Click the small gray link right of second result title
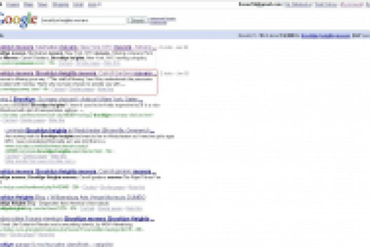 [175, 74]
